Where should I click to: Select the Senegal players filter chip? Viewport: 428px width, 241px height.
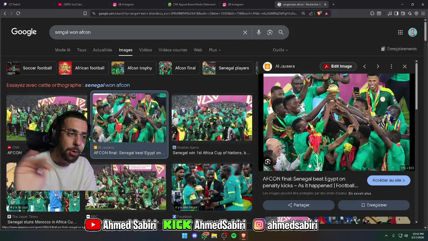(228, 68)
